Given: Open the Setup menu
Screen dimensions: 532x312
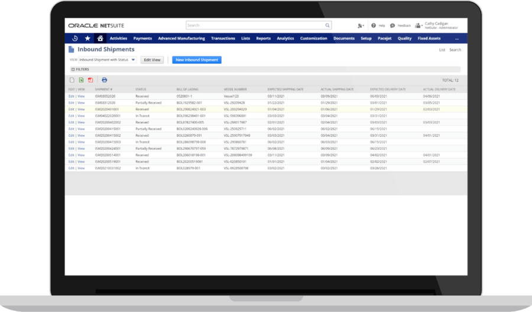Looking at the screenshot, I should [366, 38].
